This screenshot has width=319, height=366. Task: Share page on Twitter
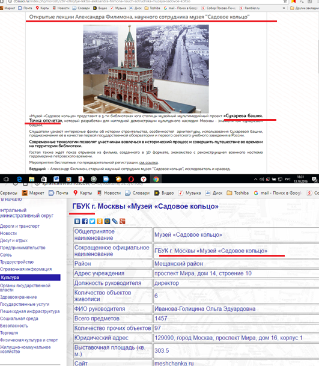click(x=92, y=221)
